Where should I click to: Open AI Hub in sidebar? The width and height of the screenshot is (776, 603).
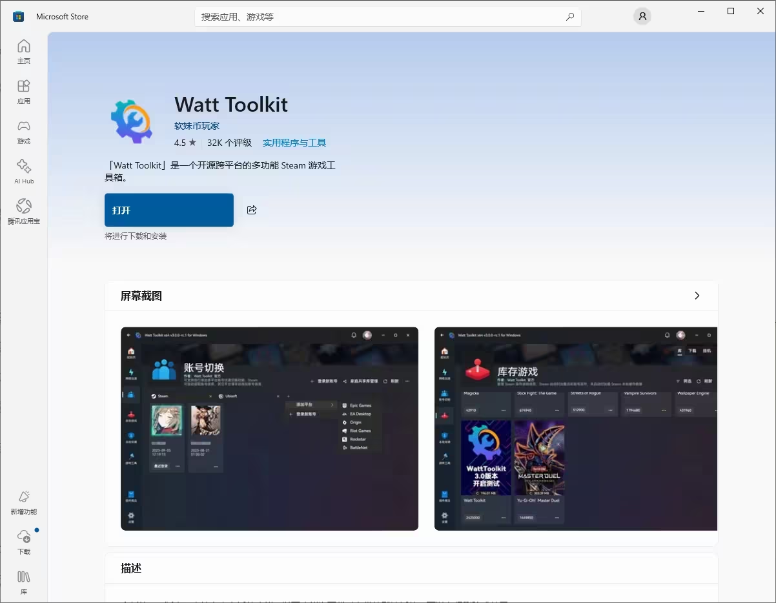click(x=24, y=172)
